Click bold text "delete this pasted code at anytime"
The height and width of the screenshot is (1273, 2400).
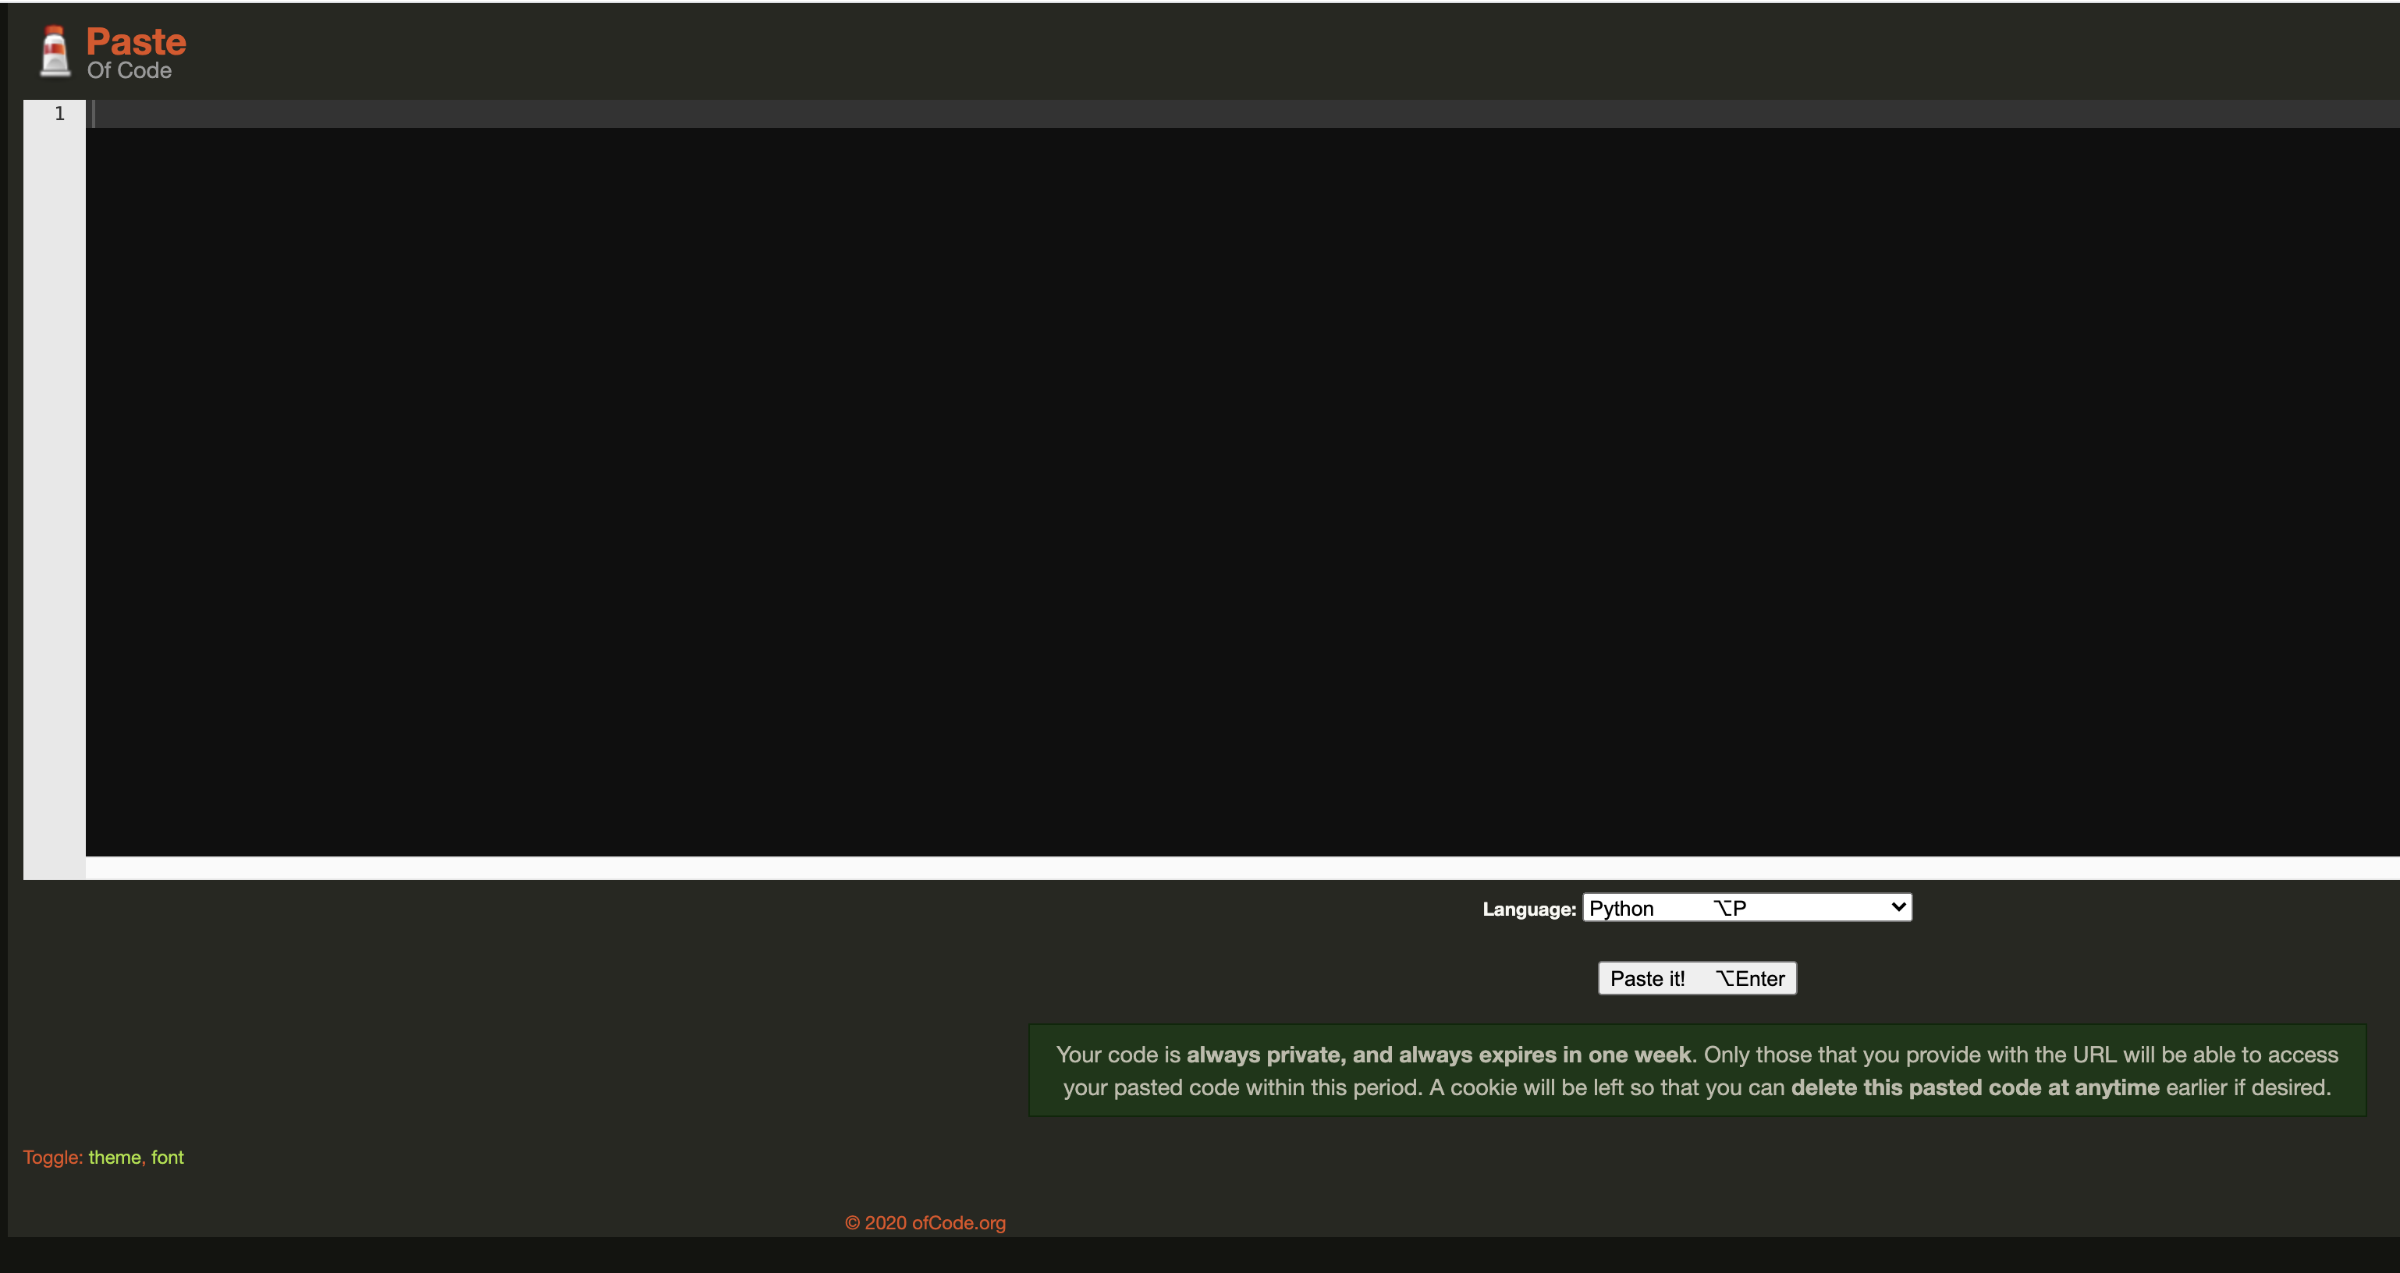coord(1974,1087)
